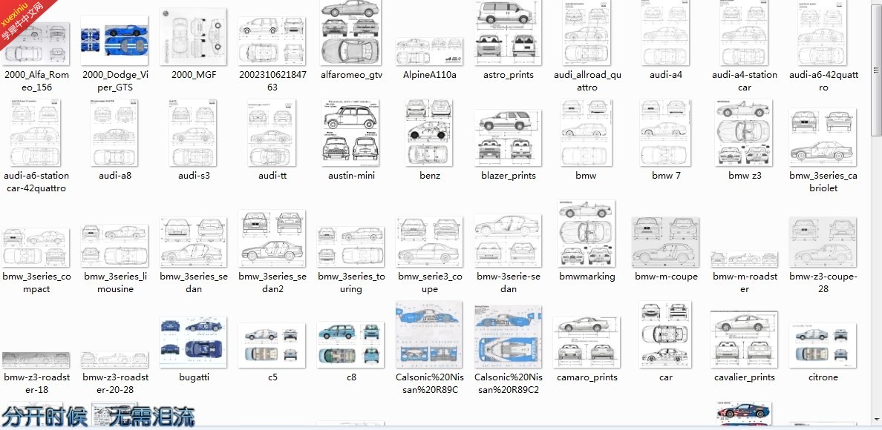Select the benz blueprint thumbnail
This screenshot has height=430, width=882.
429,133
